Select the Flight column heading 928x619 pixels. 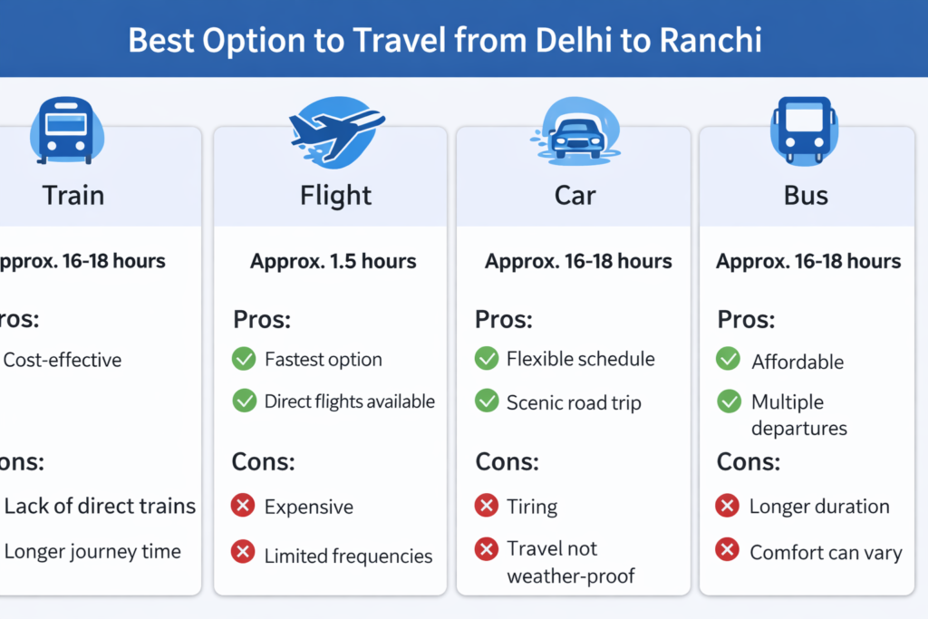335,196
